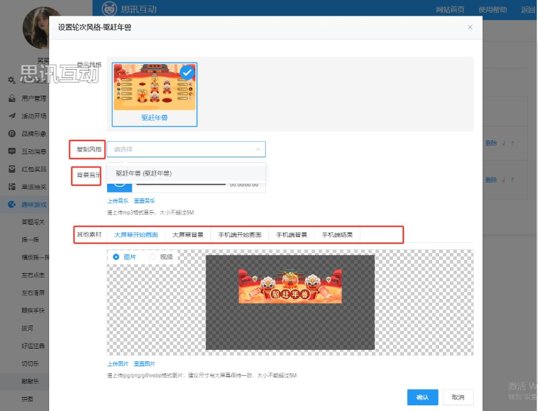Open 红包奖品 in the sidebar
The height and width of the screenshot is (411, 538).
pyautogui.click(x=33, y=169)
